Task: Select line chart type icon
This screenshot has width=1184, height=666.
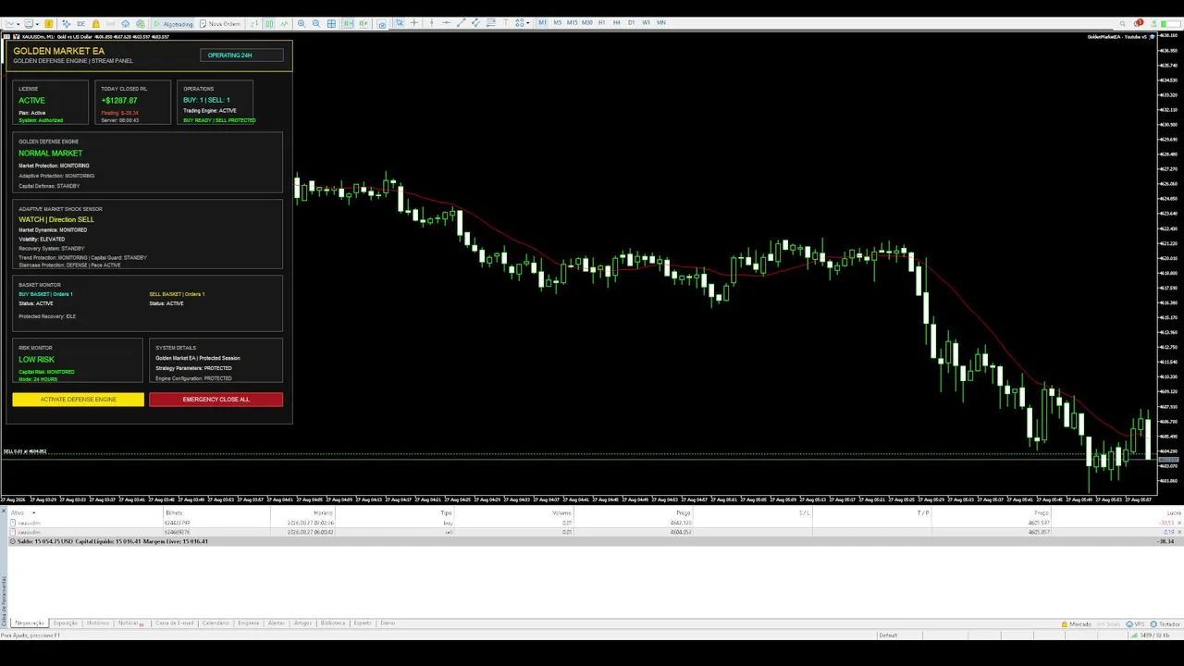Action: click(284, 24)
